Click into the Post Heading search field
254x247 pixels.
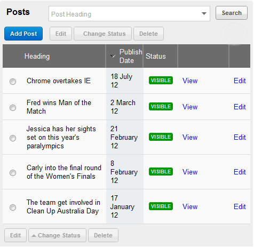click(124, 14)
